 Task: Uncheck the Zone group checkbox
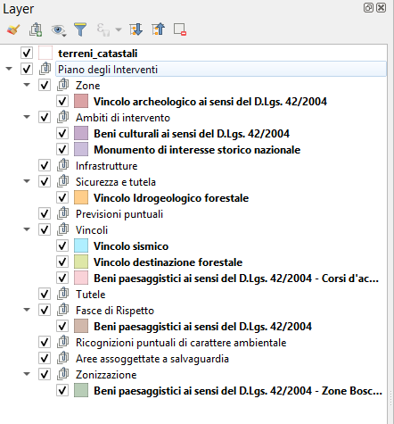click(x=45, y=85)
